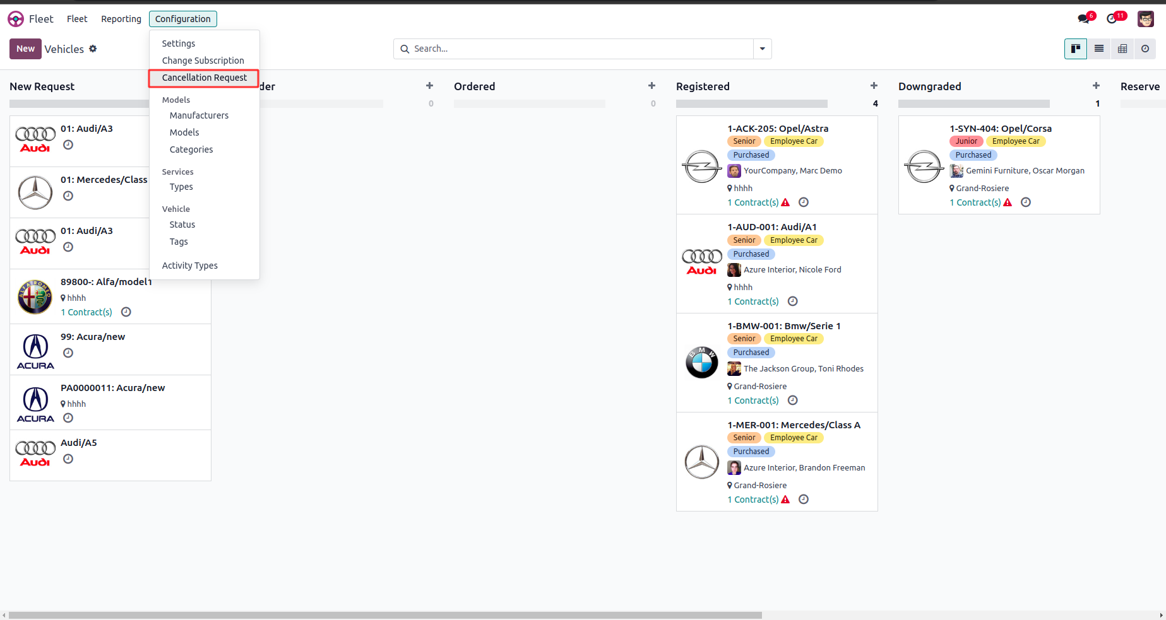The image size is (1166, 620).
Task: Click contract warning icon on 1-ACK-205 card
Action: point(785,202)
